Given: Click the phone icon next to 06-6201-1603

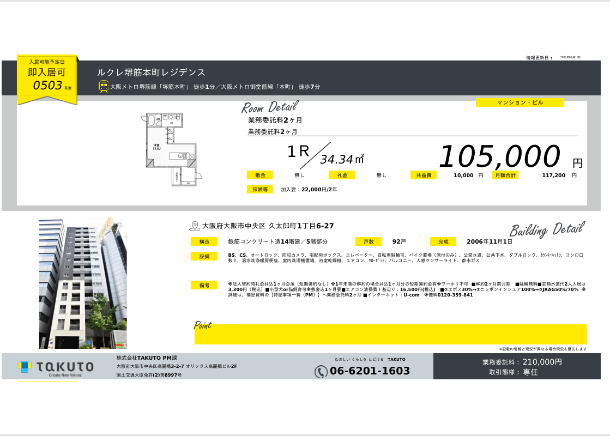Looking at the screenshot, I should pos(321,372).
